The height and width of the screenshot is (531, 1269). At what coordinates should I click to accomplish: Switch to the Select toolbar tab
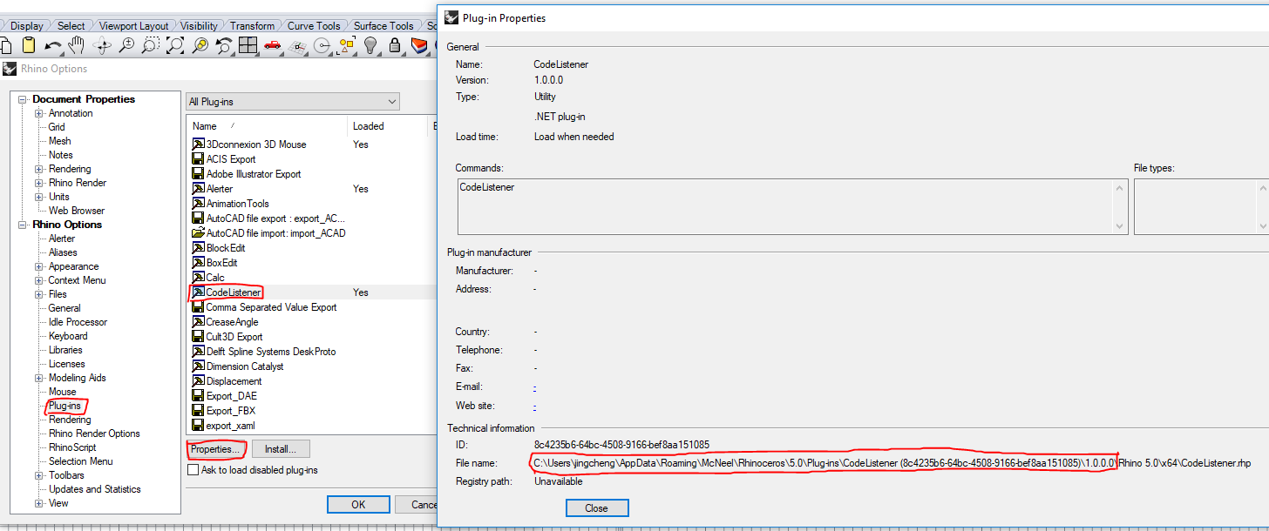(71, 26)
